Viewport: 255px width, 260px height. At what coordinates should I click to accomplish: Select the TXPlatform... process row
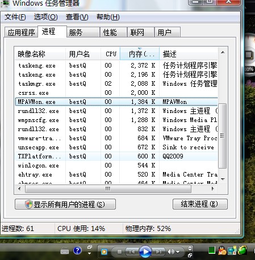pyautogui.click(x=116, y=156)
